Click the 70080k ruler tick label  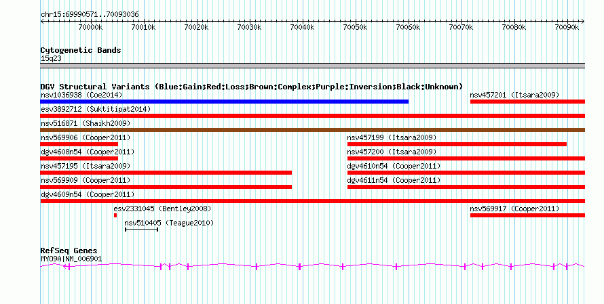coord(514,28)
